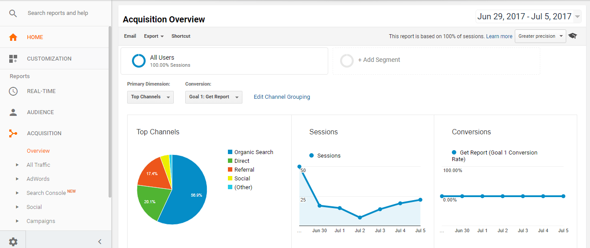
Task: Click the Learn more link
Action: pyautogui.click(x=499, y=36)
